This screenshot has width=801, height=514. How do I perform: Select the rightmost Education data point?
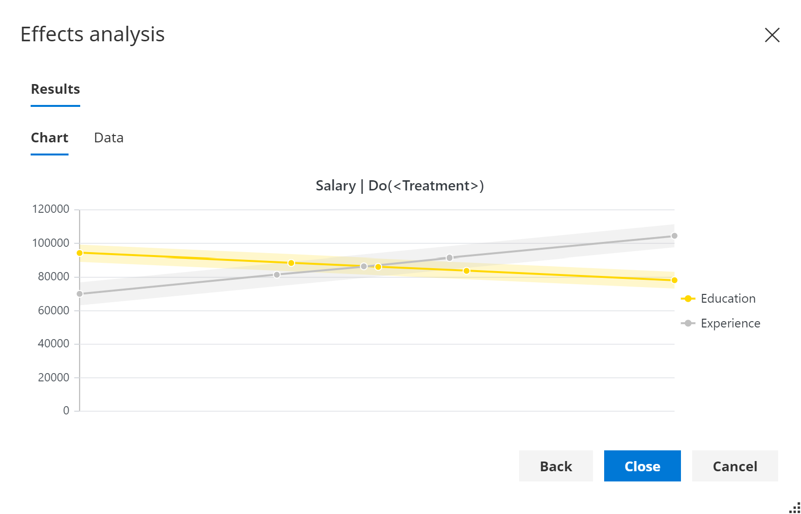pos(674,280)
